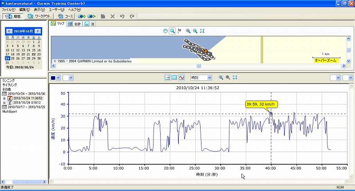Switch to the 注 (Notes) tab
This screenshot has width=355, height=191.
click(89, 24)
